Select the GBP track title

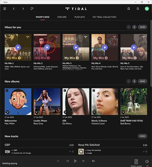[7, 145]
